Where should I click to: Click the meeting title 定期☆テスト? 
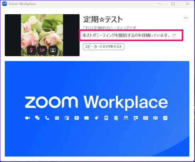coord(103,19)
